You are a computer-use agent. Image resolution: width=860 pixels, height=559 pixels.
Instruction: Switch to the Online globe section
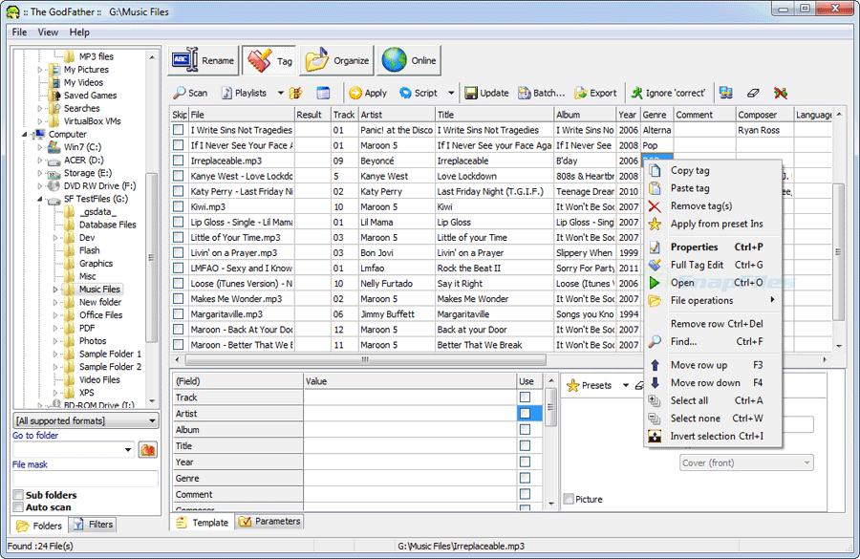(409, 61)
